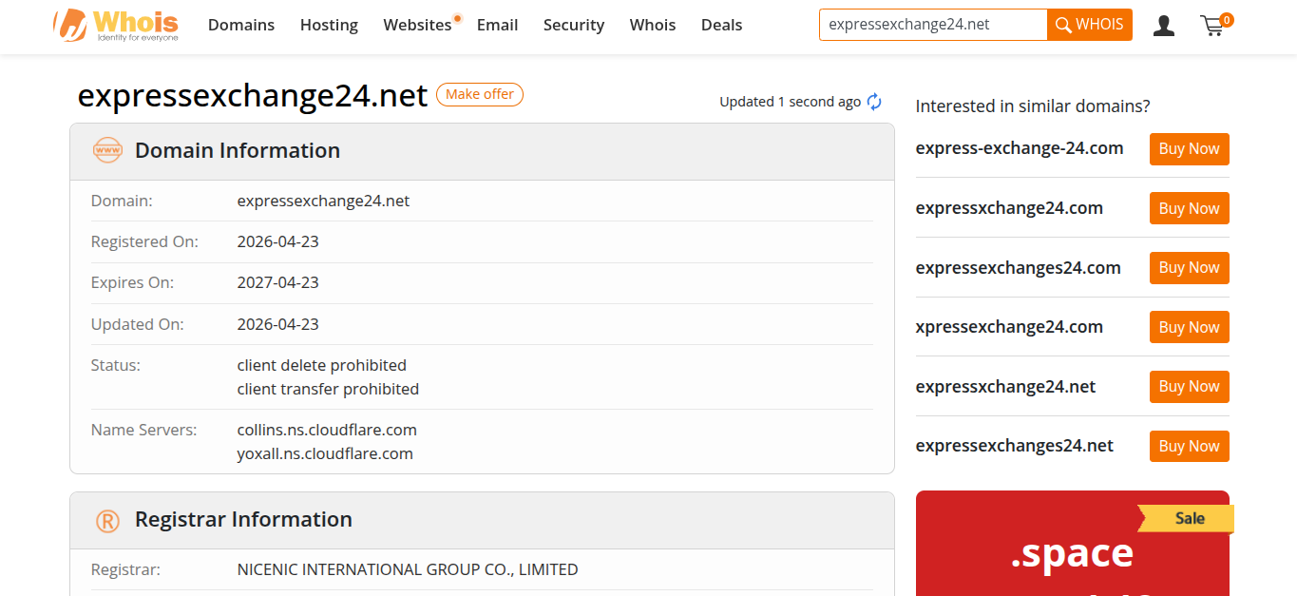Image resolution: width=1297 pixels, height=596 pixels.
Task: Click the domain search input field
Action: 933,25
